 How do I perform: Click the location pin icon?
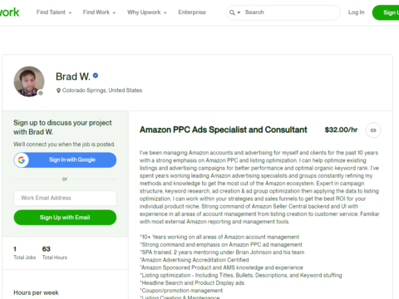pos(58,91)
